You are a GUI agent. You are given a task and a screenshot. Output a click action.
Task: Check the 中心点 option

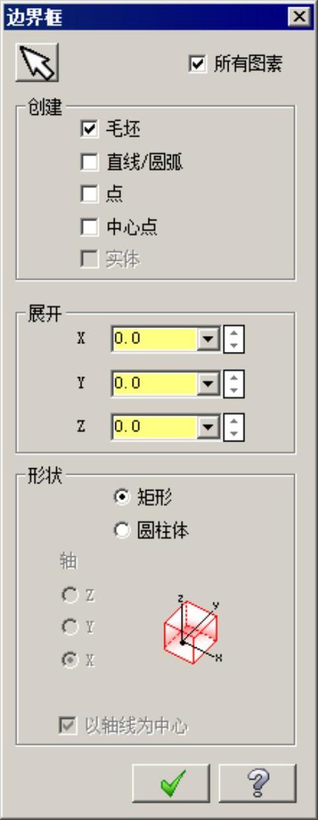[x=88, y=227]
